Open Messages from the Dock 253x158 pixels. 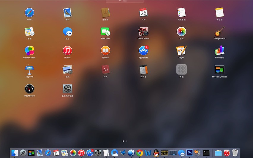[181, 153]
